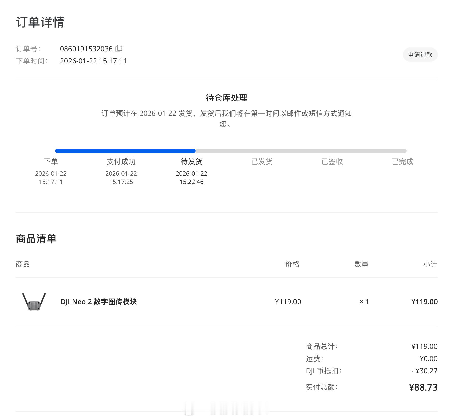Click the order time 2026-01-22 15:17:11 in header
The image size is (453, 420).
click(x=93, y=61)
